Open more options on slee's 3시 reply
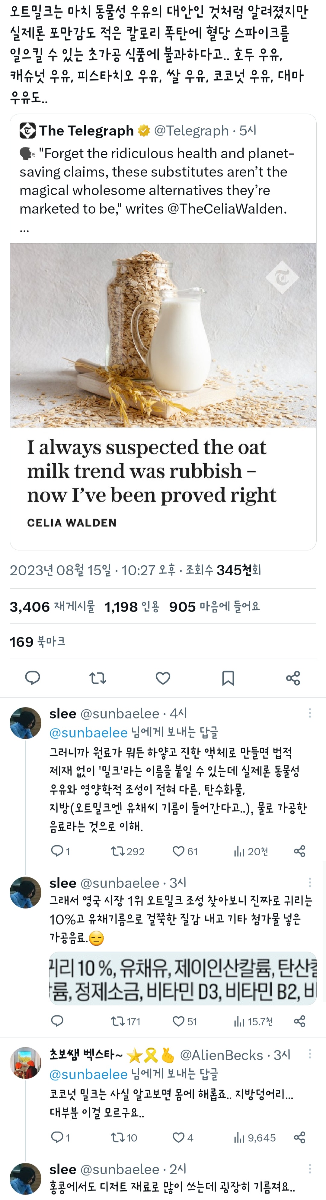 310,882
